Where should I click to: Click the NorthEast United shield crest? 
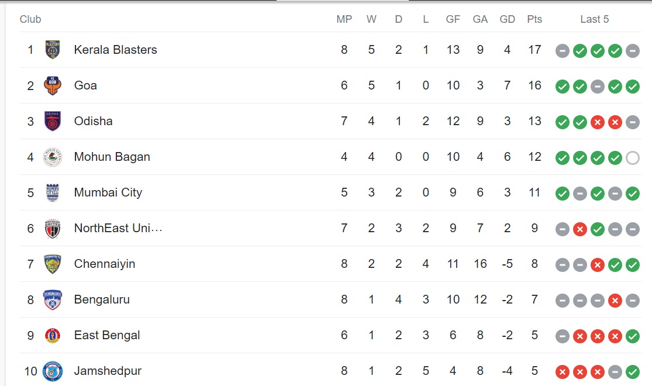tap(53, 228)
